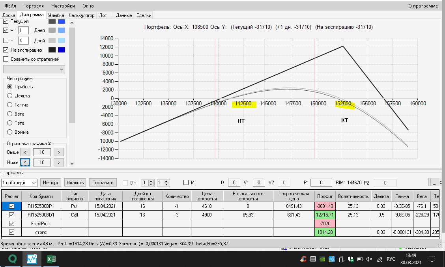The width and height of the screenshot is (445, 267).
Task: Select the Тета radio button
Action: point(9,123)
